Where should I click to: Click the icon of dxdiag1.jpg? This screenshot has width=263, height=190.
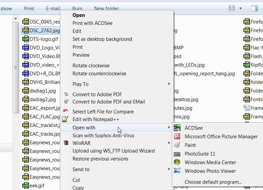point(25,91)
